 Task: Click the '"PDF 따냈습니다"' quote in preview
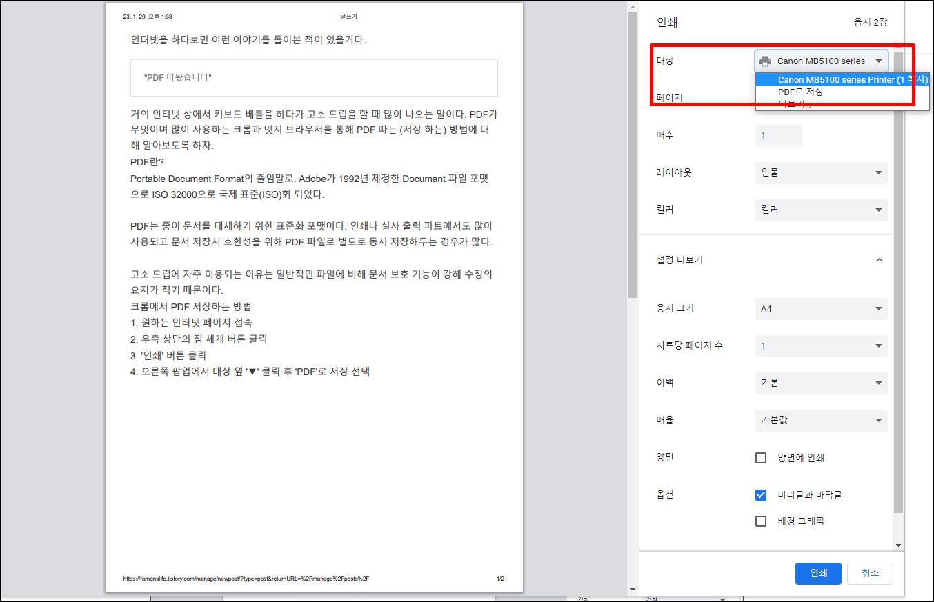point(178,77)
